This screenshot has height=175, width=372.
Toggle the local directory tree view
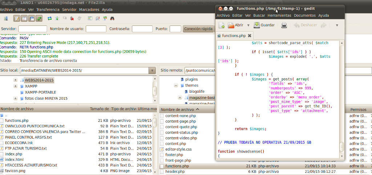point(24,18)
